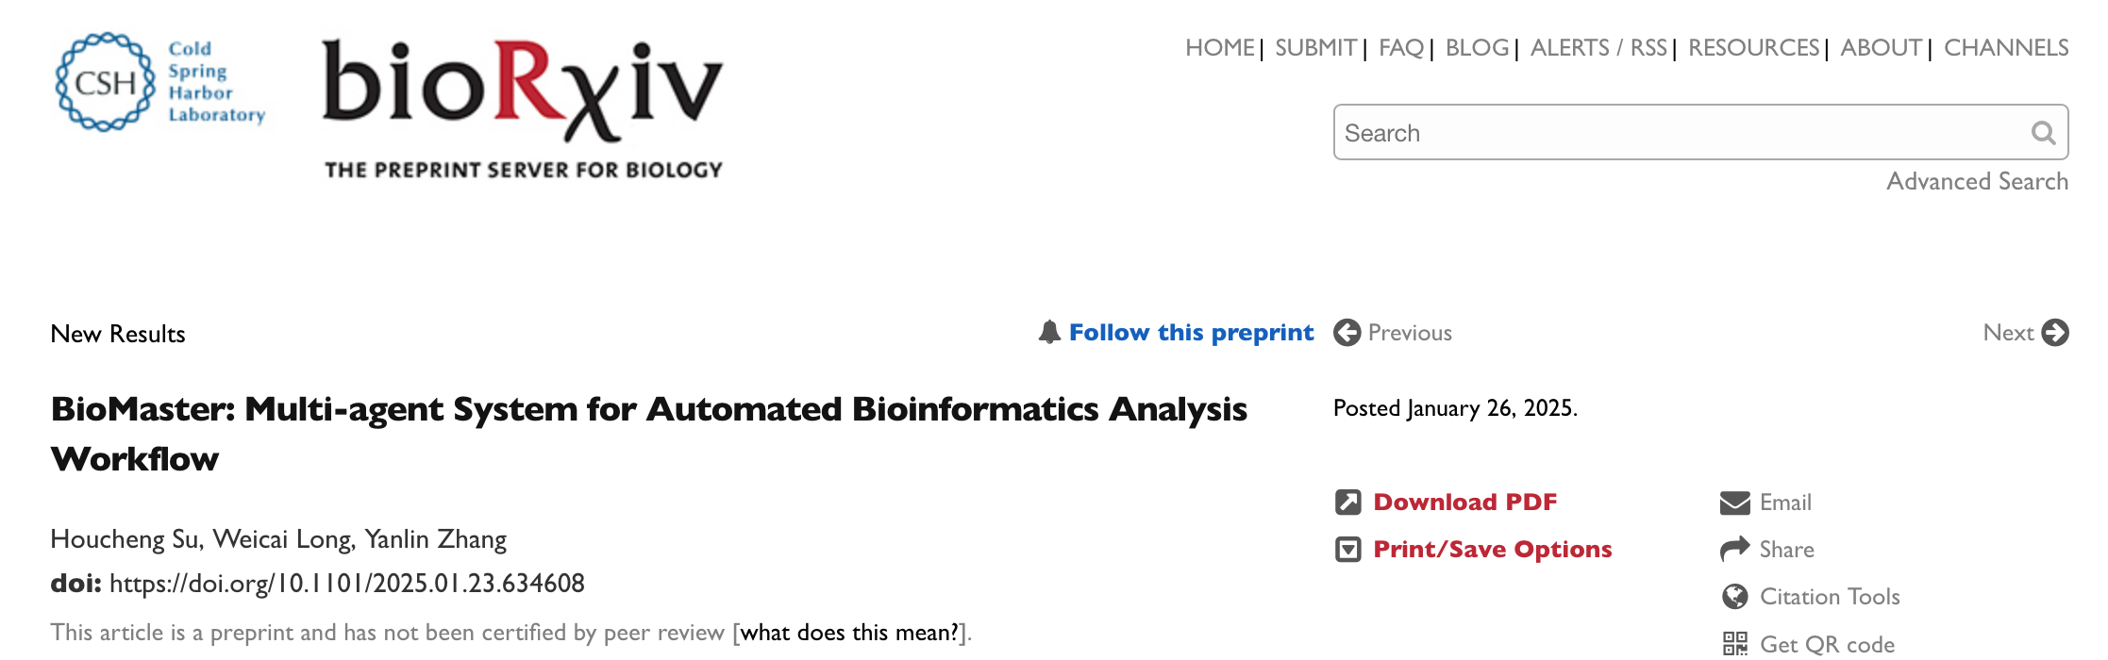Open the CHANNELS menu item
This screenshot has height=660, width=2108.
[x=2006, y=48]
